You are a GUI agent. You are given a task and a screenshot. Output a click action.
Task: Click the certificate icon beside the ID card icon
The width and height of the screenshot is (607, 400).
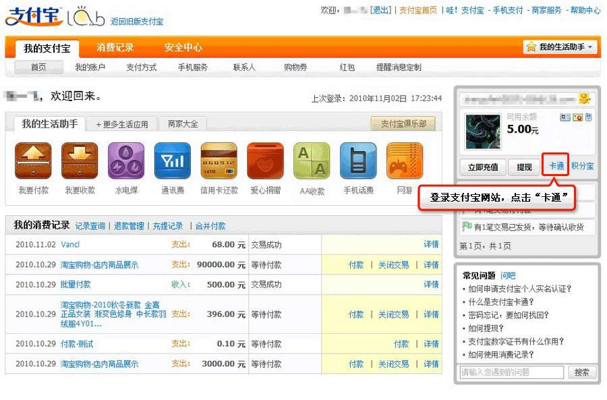click(x=577, y=117)
